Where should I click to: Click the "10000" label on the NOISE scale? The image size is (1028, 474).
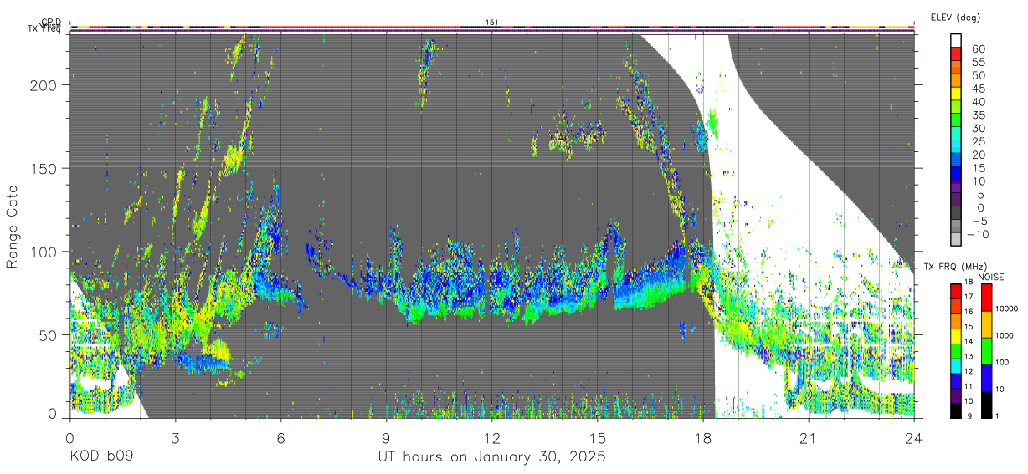coord(1008,308)
